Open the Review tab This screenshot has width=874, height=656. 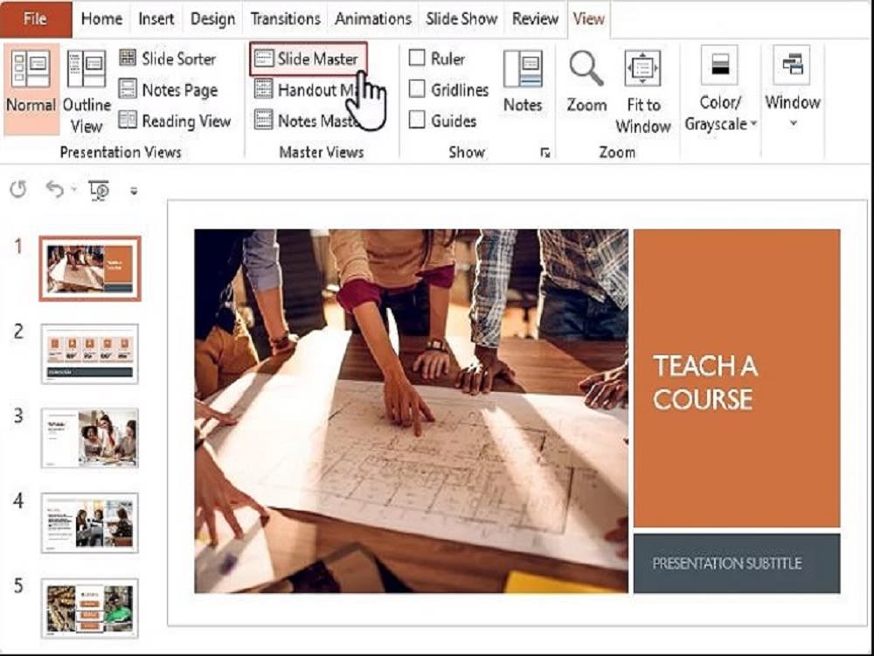coord(535,19)
